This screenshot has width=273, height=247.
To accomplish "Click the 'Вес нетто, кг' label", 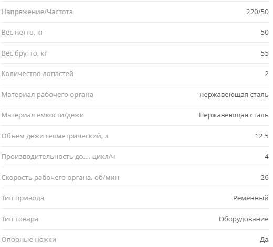I will pos(23,33).
